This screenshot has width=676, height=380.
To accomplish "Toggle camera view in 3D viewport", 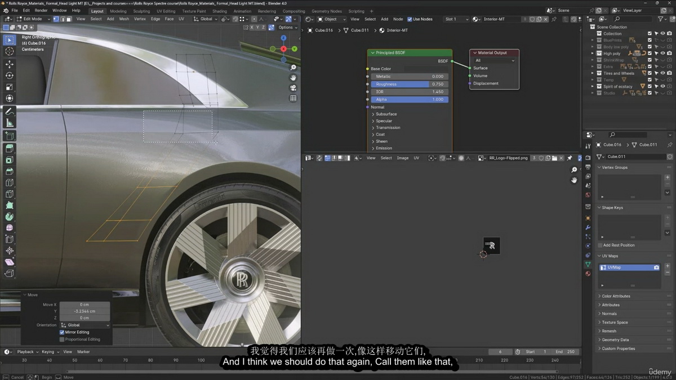I will point(293,88).
